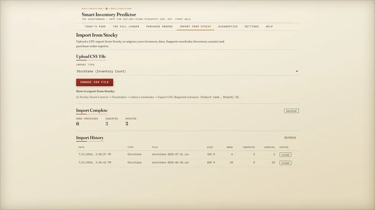Click the Type column header

(130, 147)
